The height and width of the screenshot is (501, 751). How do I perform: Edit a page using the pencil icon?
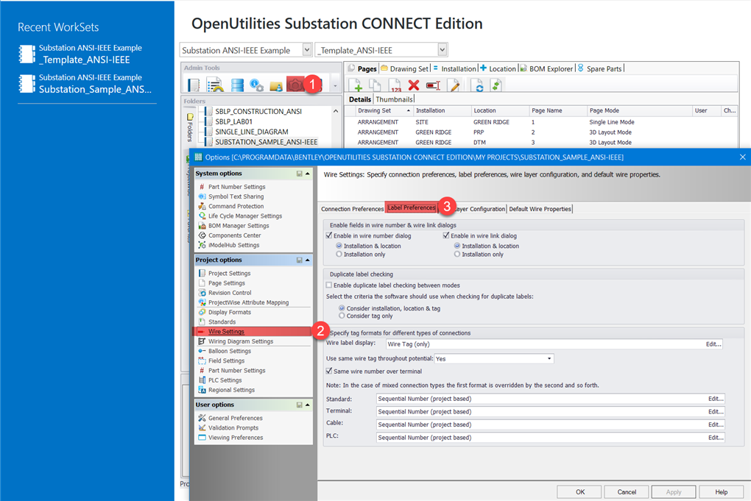[x=452, y=86]
